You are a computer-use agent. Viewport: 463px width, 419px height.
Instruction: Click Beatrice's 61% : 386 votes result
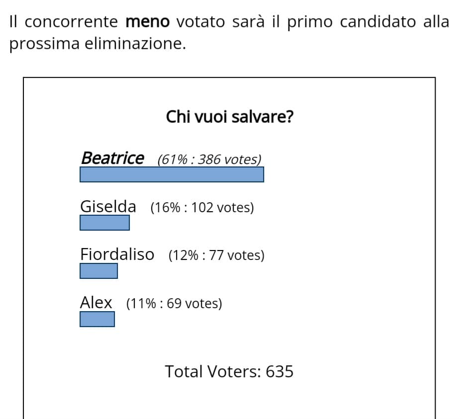(x=209, y=160)
